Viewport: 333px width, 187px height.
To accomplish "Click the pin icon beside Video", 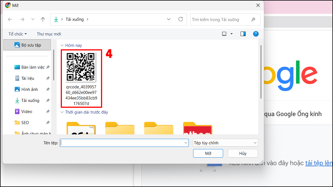I will pyautogui.click(x=48, y=112).
